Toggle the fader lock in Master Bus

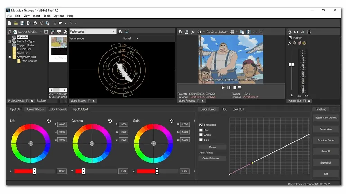[x=291, y=96]
